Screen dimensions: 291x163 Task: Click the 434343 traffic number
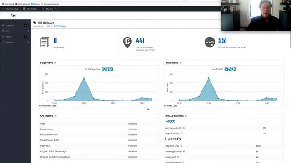tap(230, 69)
